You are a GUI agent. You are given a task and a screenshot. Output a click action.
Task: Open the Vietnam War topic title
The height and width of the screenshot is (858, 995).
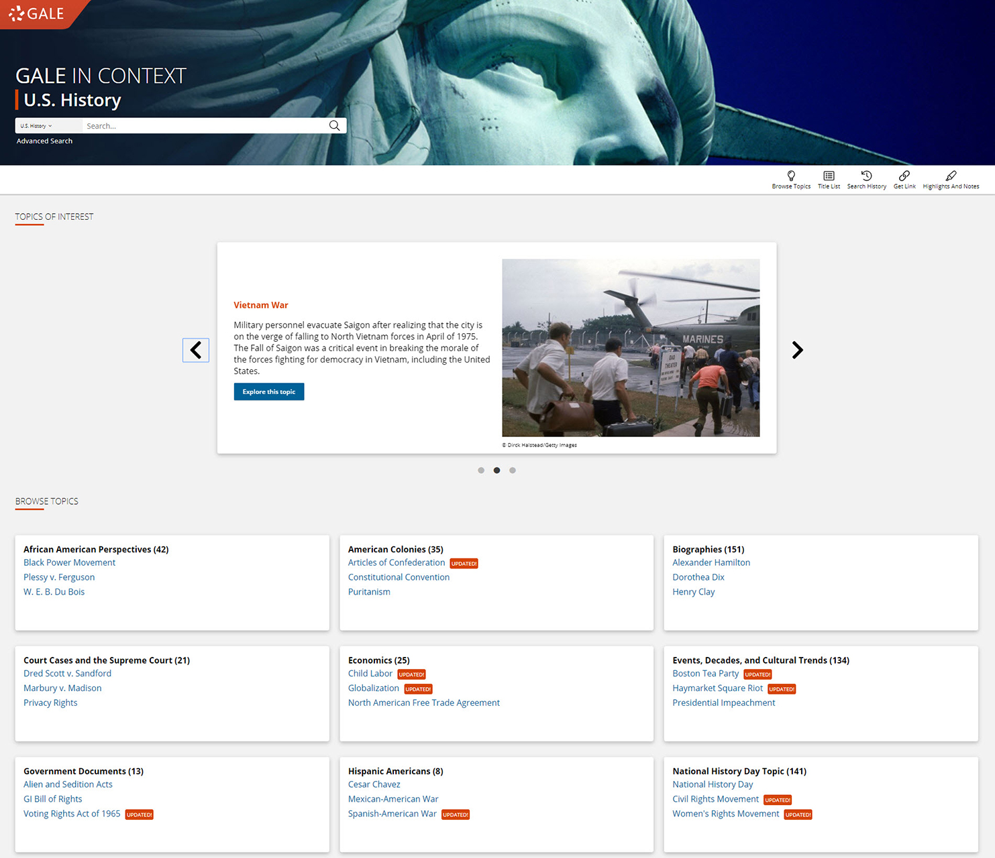[x=261, y=305]
